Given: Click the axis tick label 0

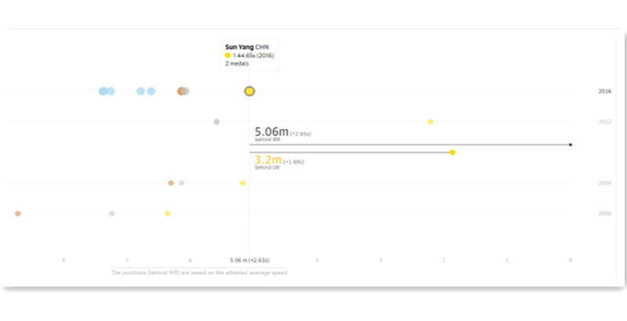Looking at the screenshot, I should tap(571, 260).
